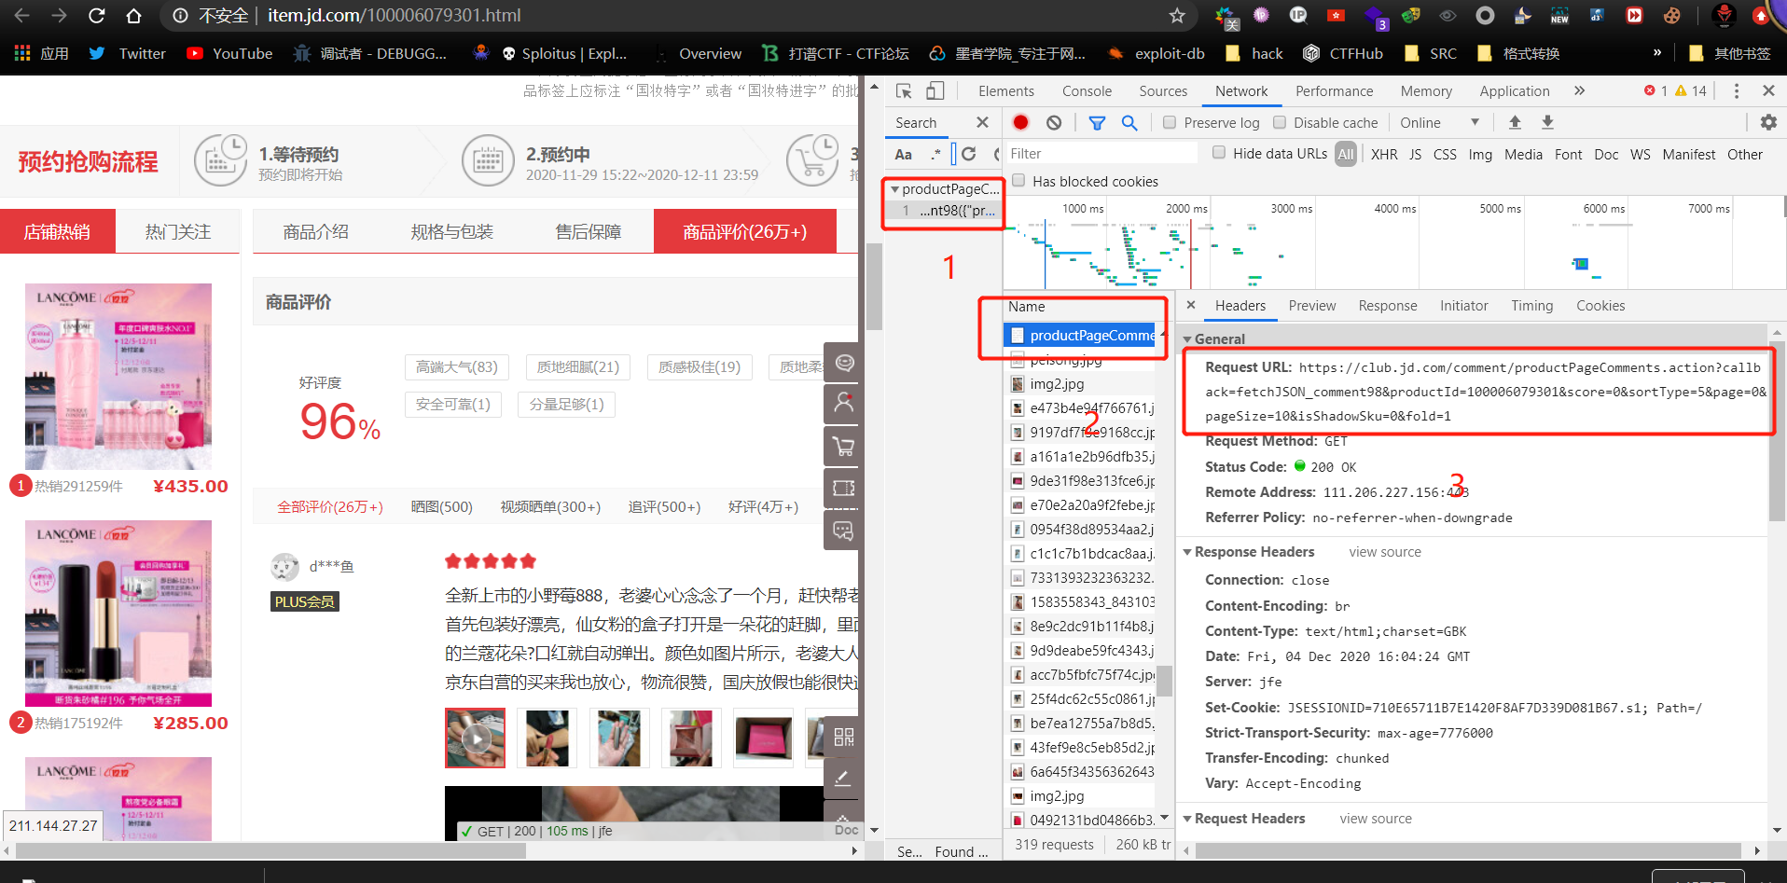Show more DevTools tabs chevron
Viewport: 1787px width, 883px height.
(1579, 90)
